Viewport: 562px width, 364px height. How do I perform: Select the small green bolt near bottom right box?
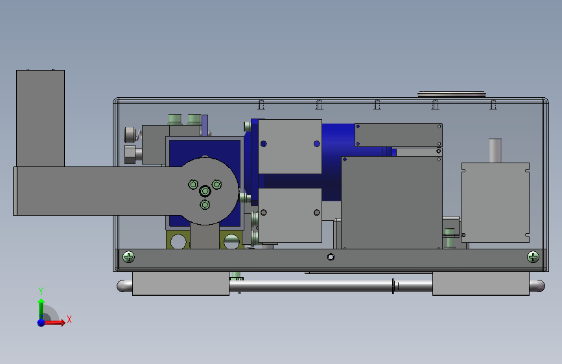coord(450,238)
